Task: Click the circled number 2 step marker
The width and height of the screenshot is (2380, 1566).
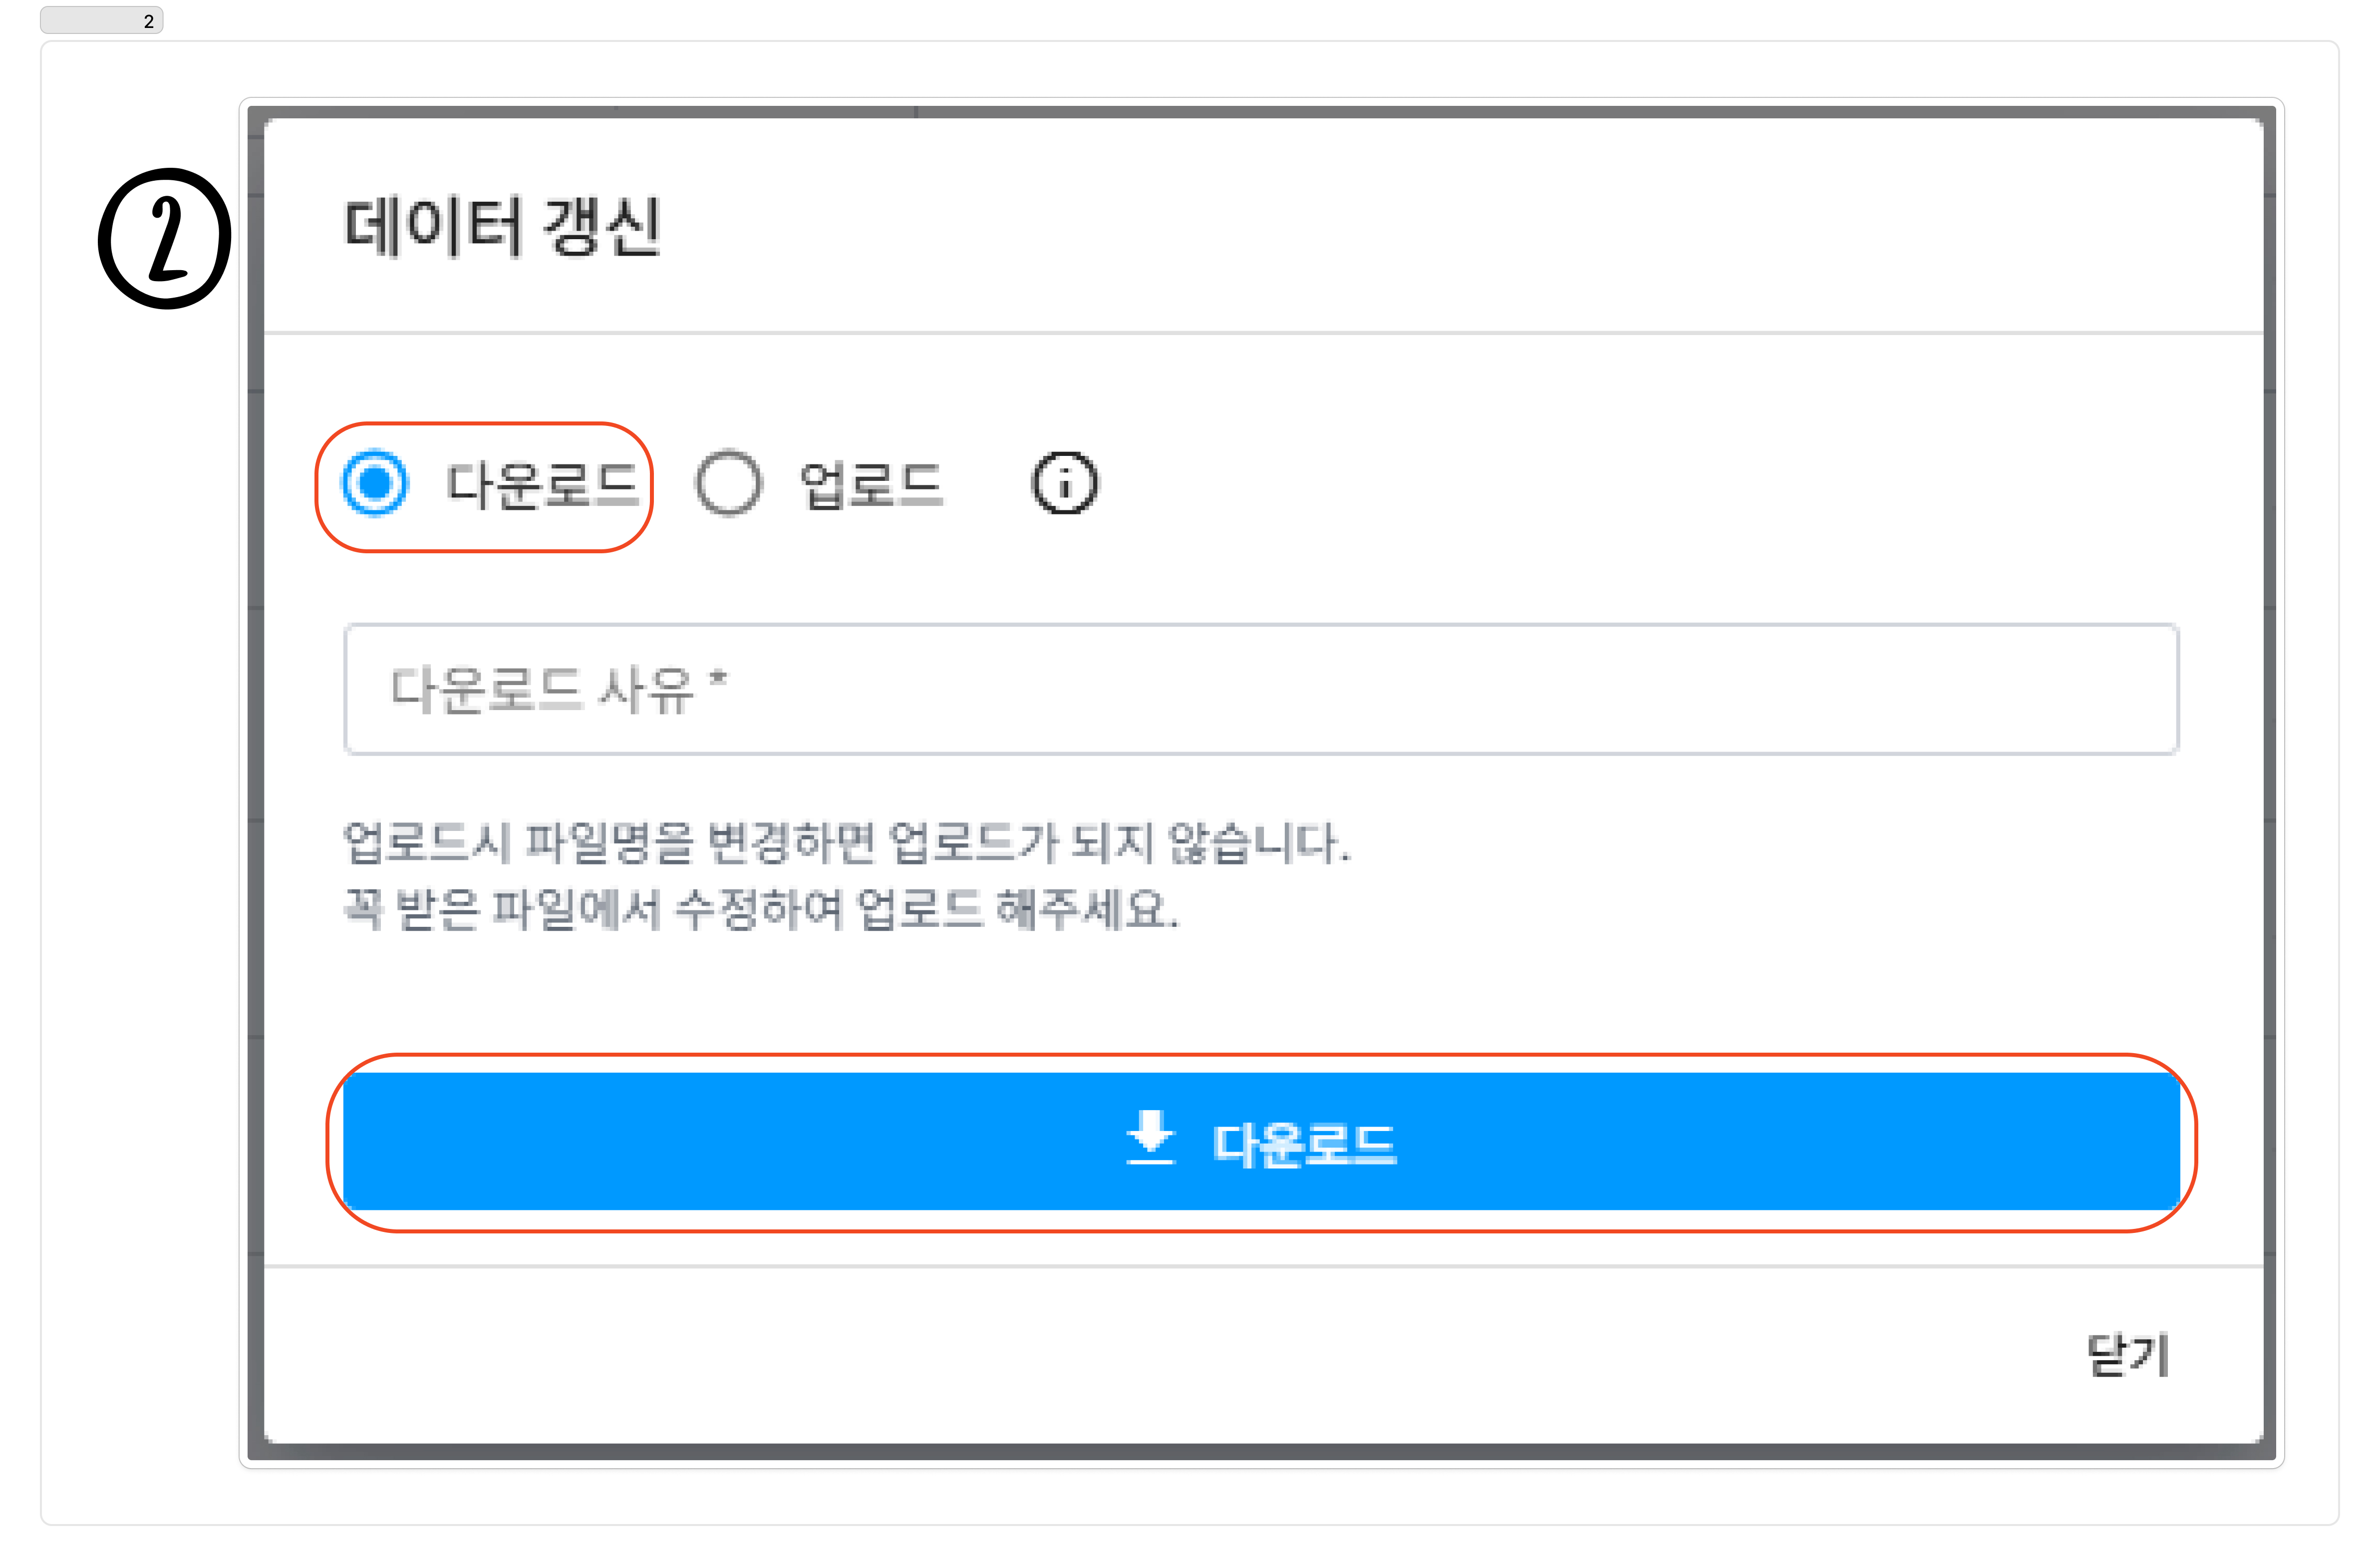Action: pos(165,238)
